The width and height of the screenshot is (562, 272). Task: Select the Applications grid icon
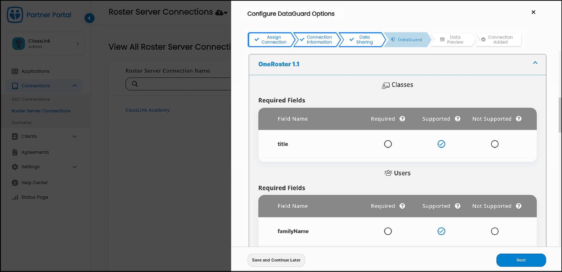pyautogui.click(x=15, y=71)
